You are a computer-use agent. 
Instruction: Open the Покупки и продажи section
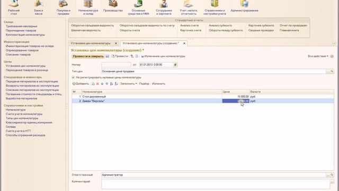[64, 8]
